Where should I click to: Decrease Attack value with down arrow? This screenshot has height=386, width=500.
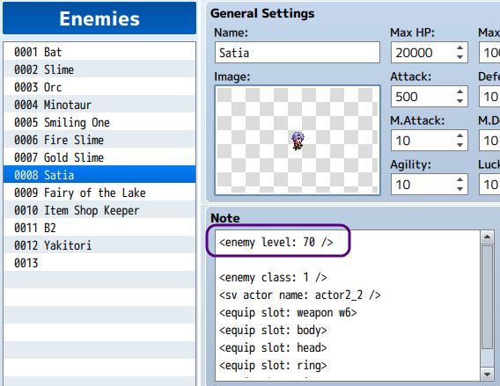tap(460, 100)
